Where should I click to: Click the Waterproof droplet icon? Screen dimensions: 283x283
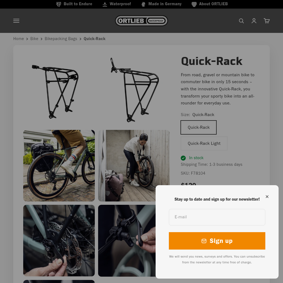[x=105, y=4]
